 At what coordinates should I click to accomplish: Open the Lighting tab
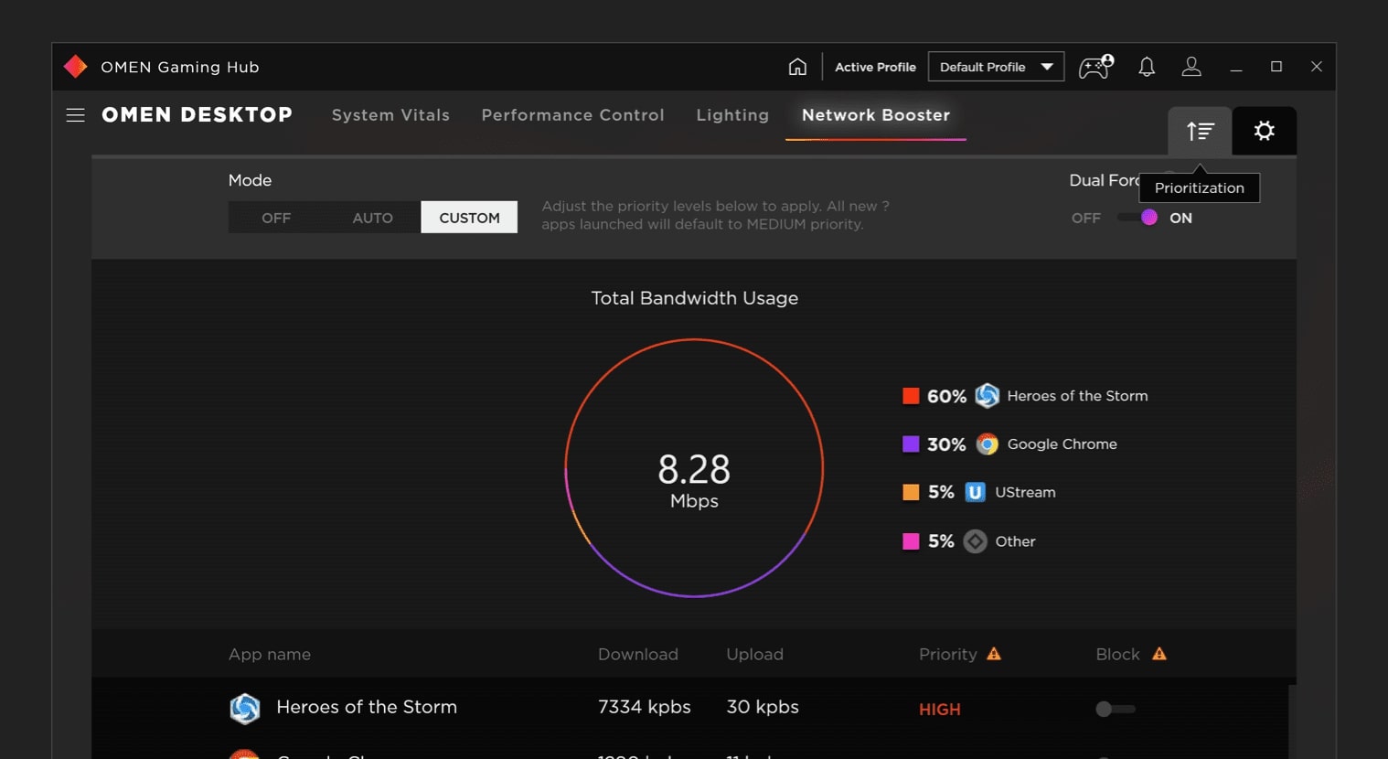click(x=732, y=115)
